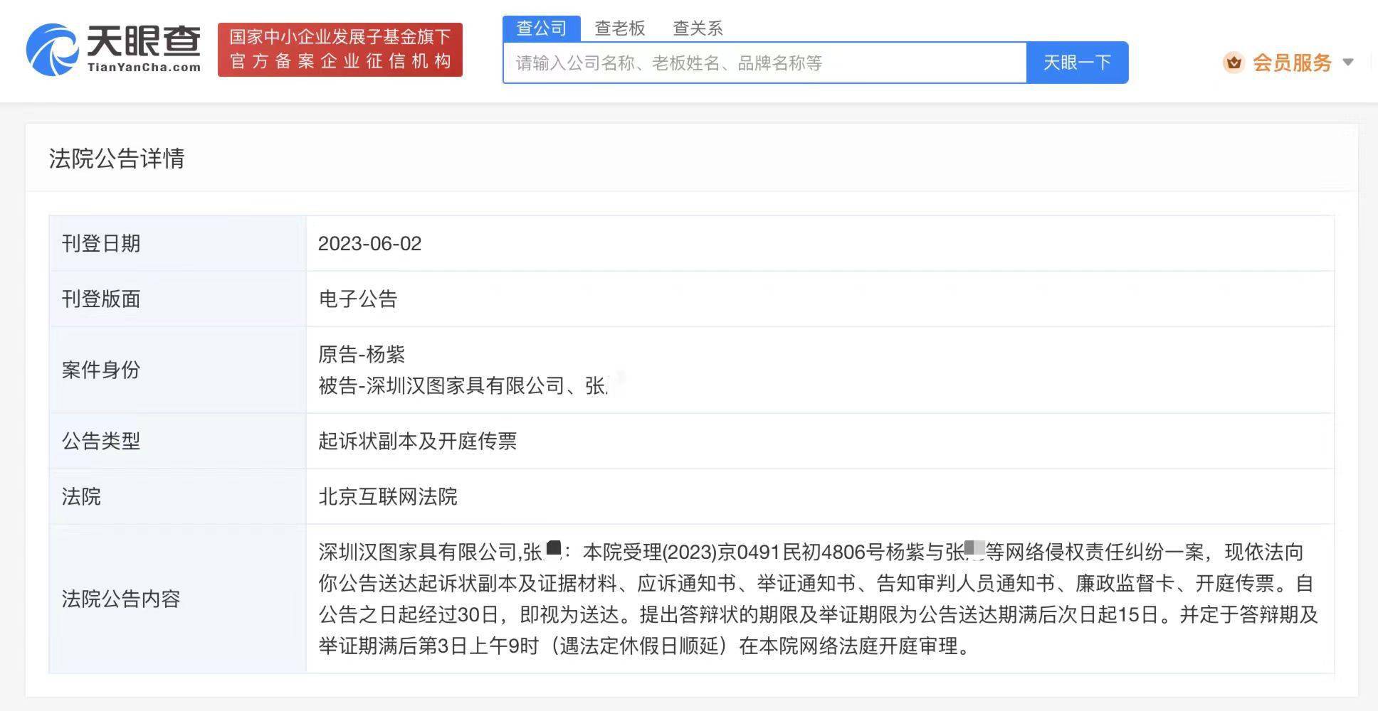Switch to the 查老板 tab
This screenshot has width=1378, height=711.
click(x=619, y=28)
